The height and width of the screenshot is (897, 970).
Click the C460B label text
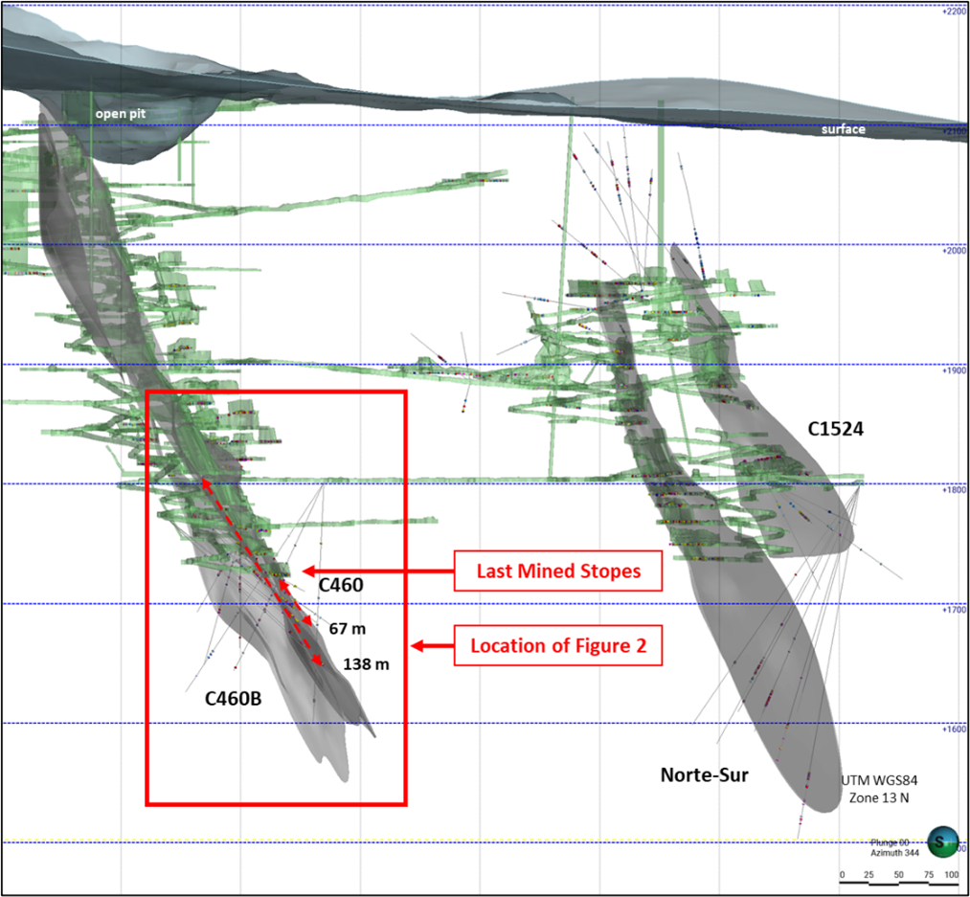click(234, 699)
